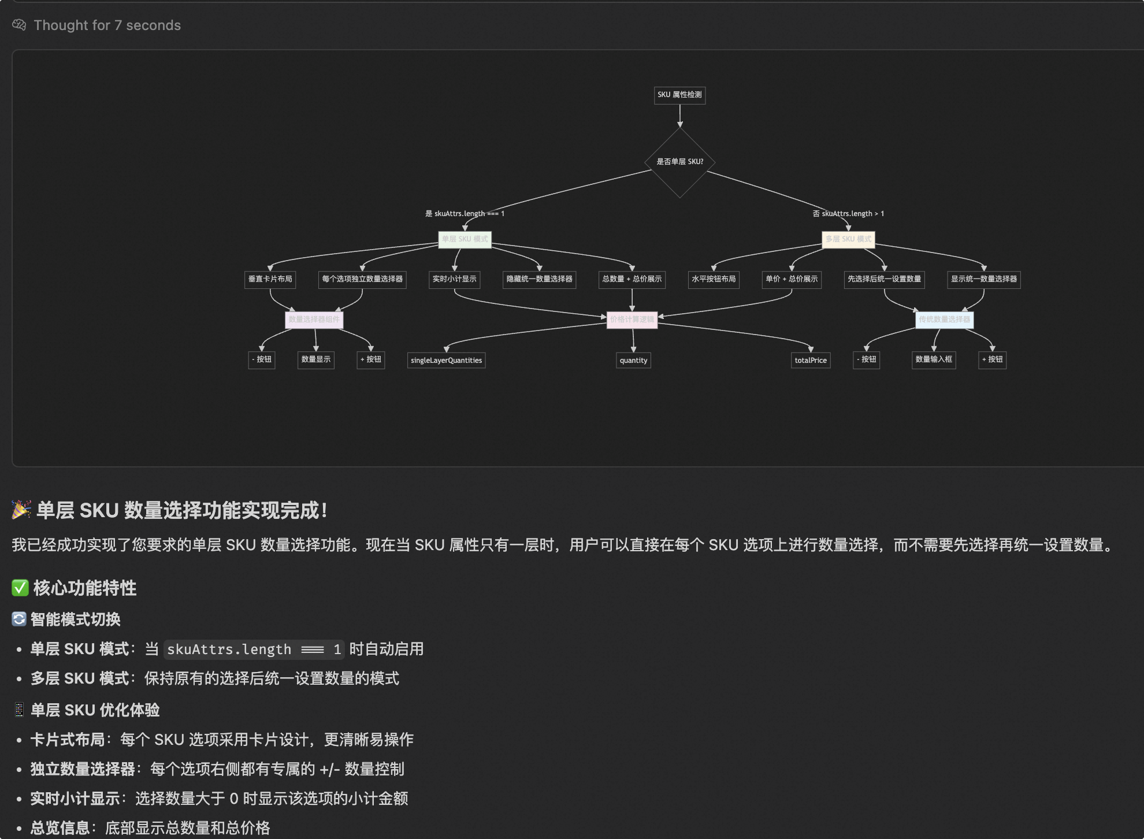Viewport: 1144px width, 839px height.
Task: Click the '实时小计显示' diagram node
Action: [454, 279]
